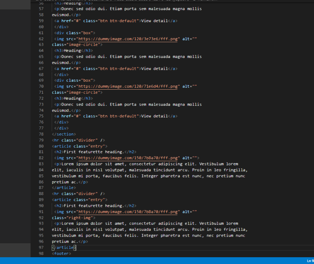314x264 pixels.
Task: Click the closing div tag on line 68
Action: tap(62, 75)
